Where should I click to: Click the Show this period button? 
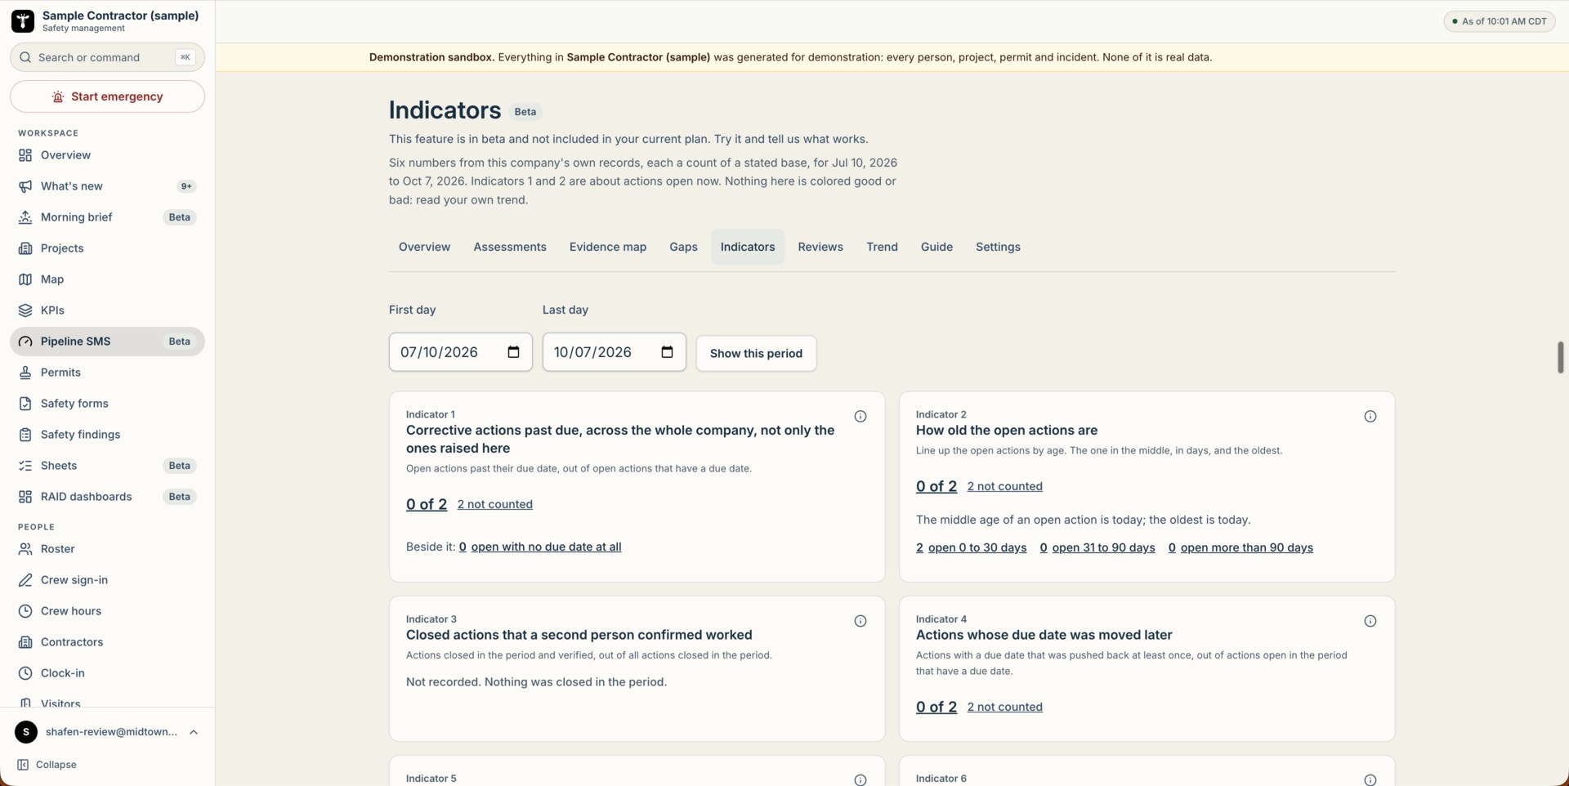(x=756, y=353)
